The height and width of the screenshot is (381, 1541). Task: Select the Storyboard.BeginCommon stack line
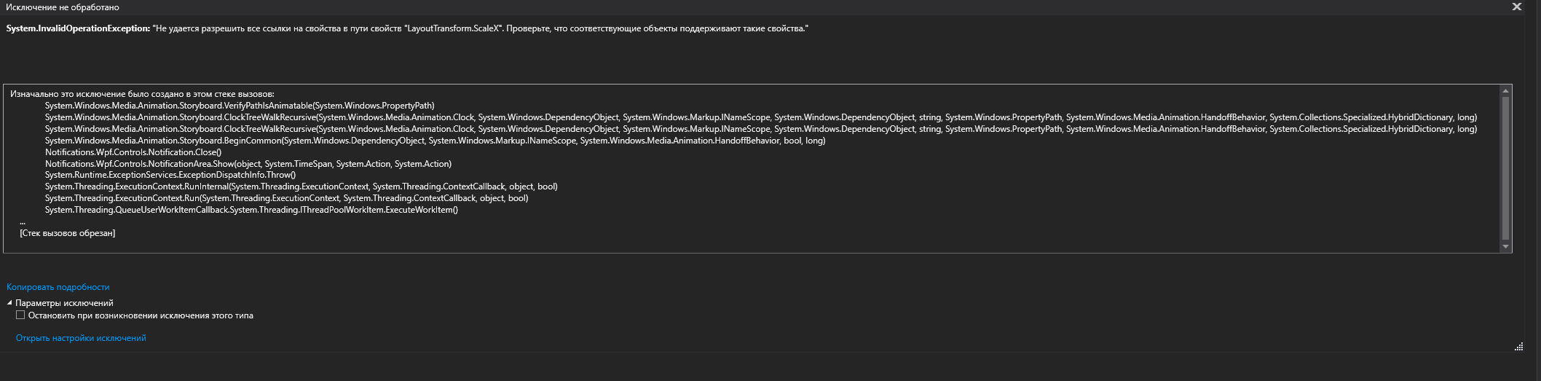click(435, 141)
